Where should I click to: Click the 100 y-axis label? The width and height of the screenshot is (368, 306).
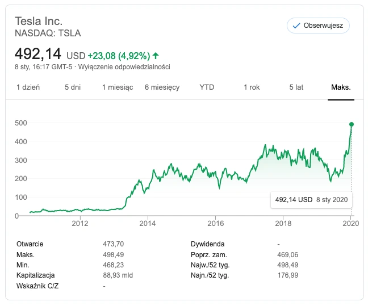point(21,197)
